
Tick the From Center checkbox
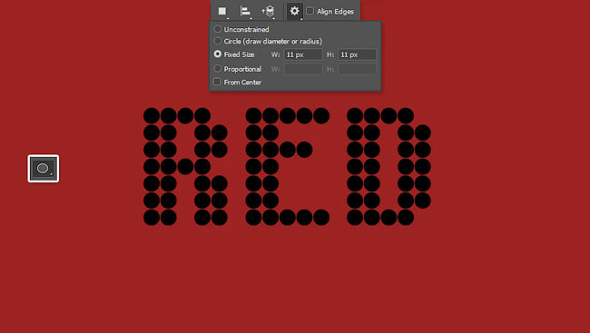[x=217, y=82]
